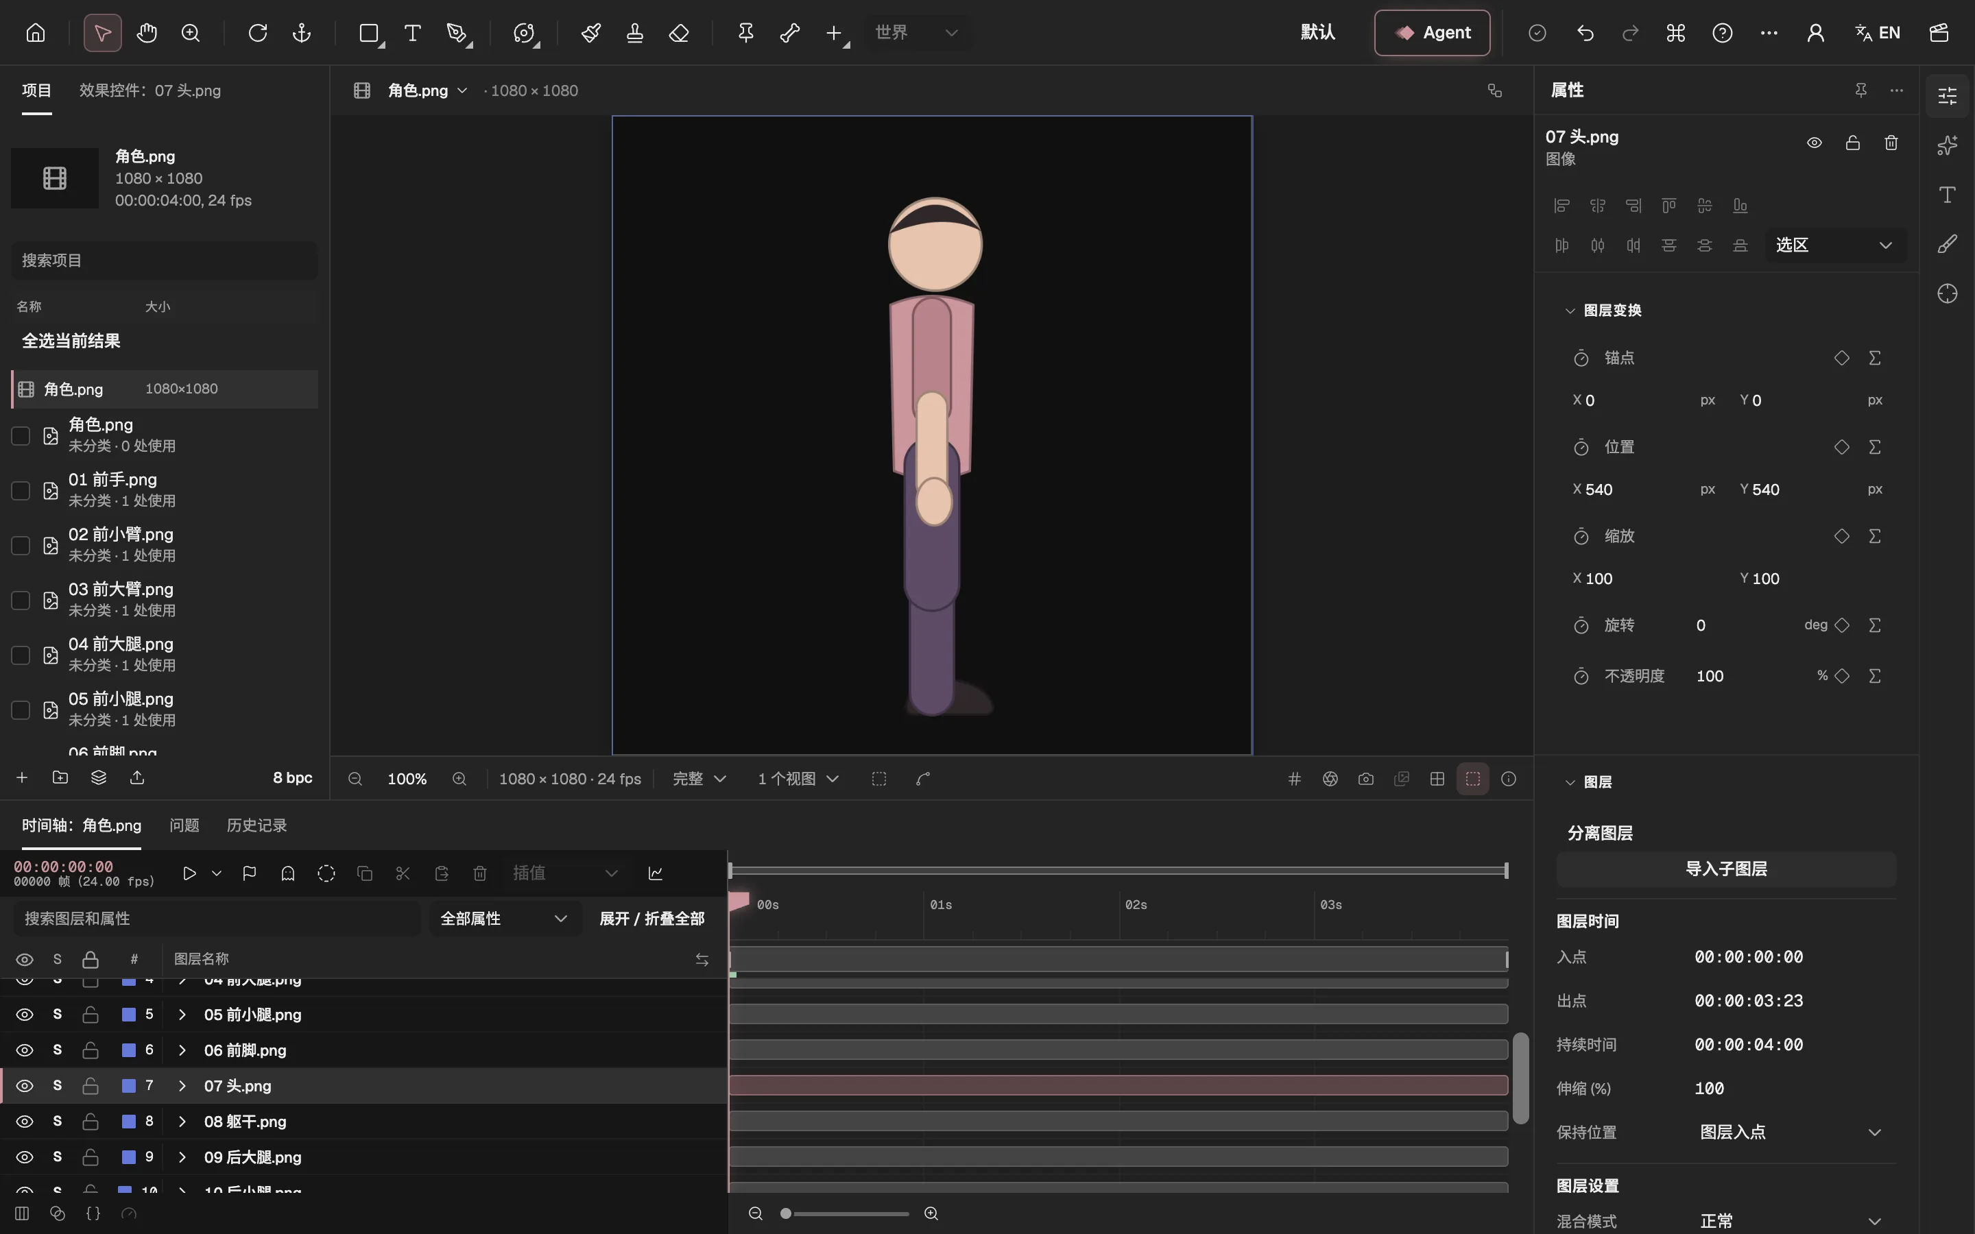
Task: Select the Zoom magnifier tool
Action: point(191,33)
